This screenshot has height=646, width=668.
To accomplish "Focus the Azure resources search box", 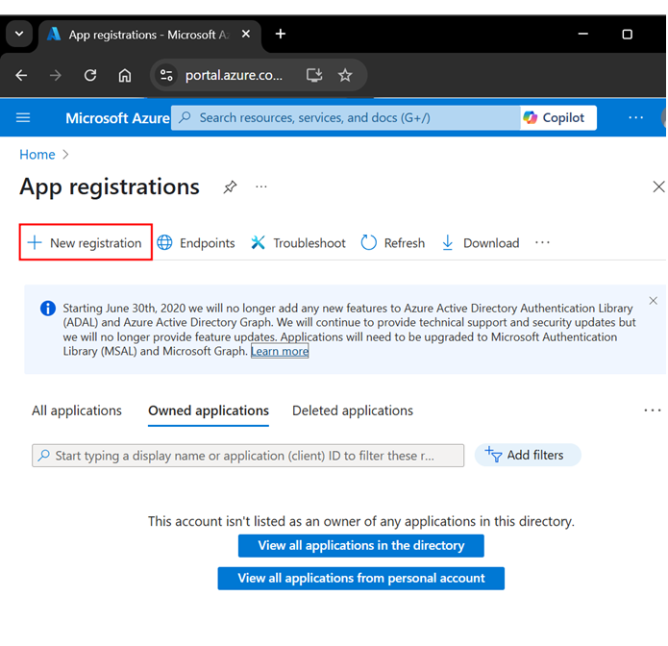I will [346, 117].
